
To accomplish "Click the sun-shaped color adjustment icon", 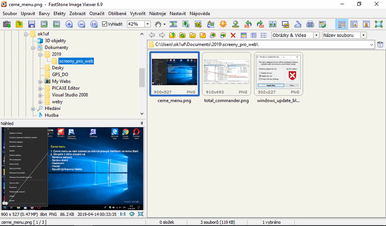I will 223,24.
